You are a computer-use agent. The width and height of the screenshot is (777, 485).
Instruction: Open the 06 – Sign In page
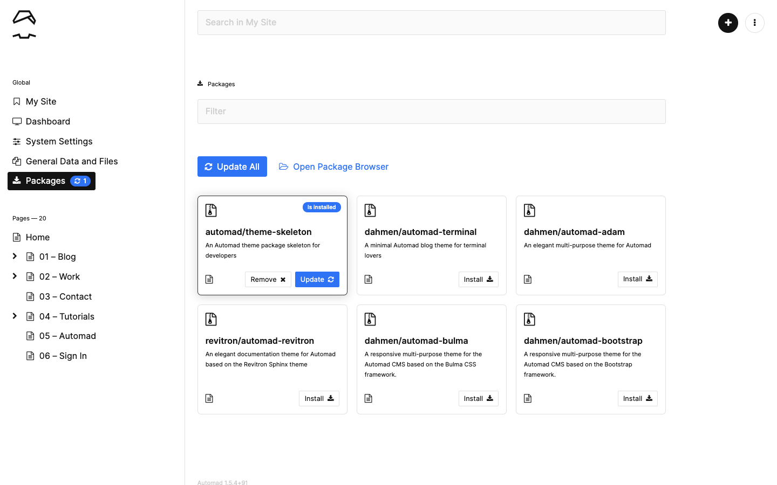click(x=57, y=356)
